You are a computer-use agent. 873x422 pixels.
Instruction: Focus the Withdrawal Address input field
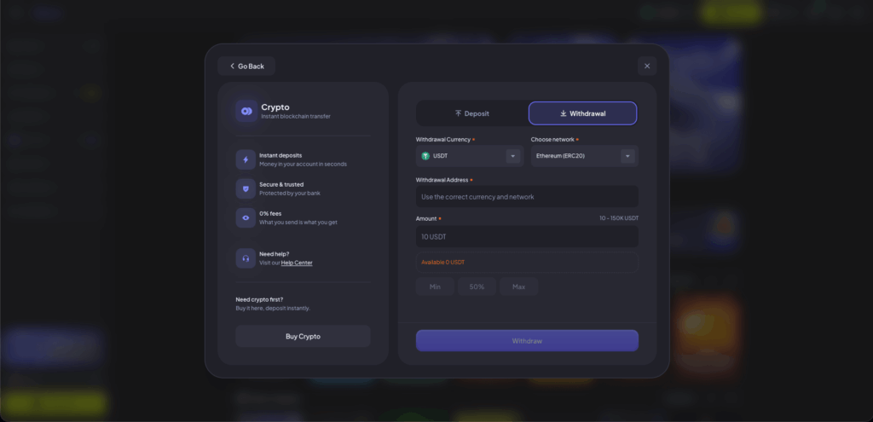click(x=527, y=197)
